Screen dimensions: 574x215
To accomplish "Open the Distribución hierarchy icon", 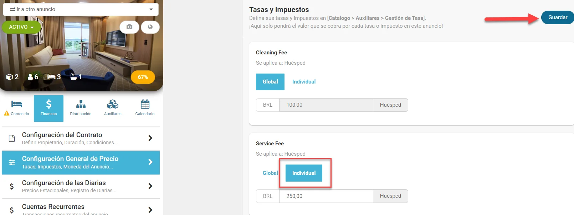I will tap(81, 104).
